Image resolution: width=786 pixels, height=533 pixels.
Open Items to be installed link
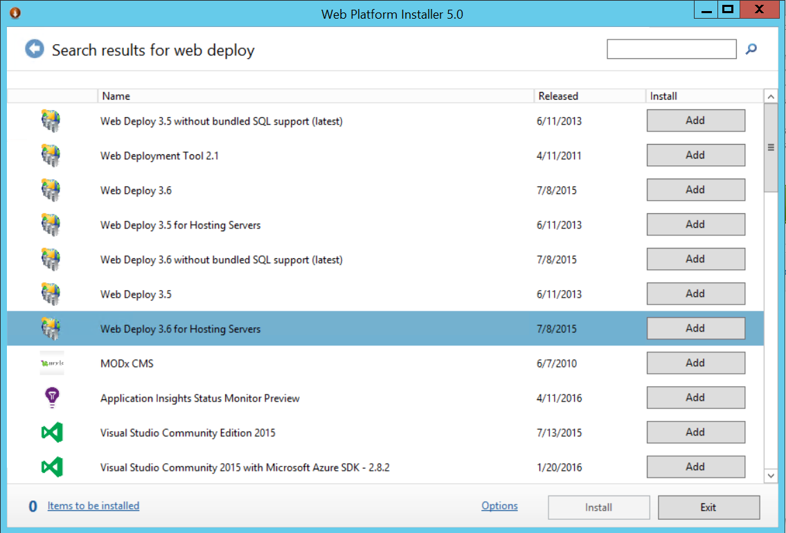93,506
